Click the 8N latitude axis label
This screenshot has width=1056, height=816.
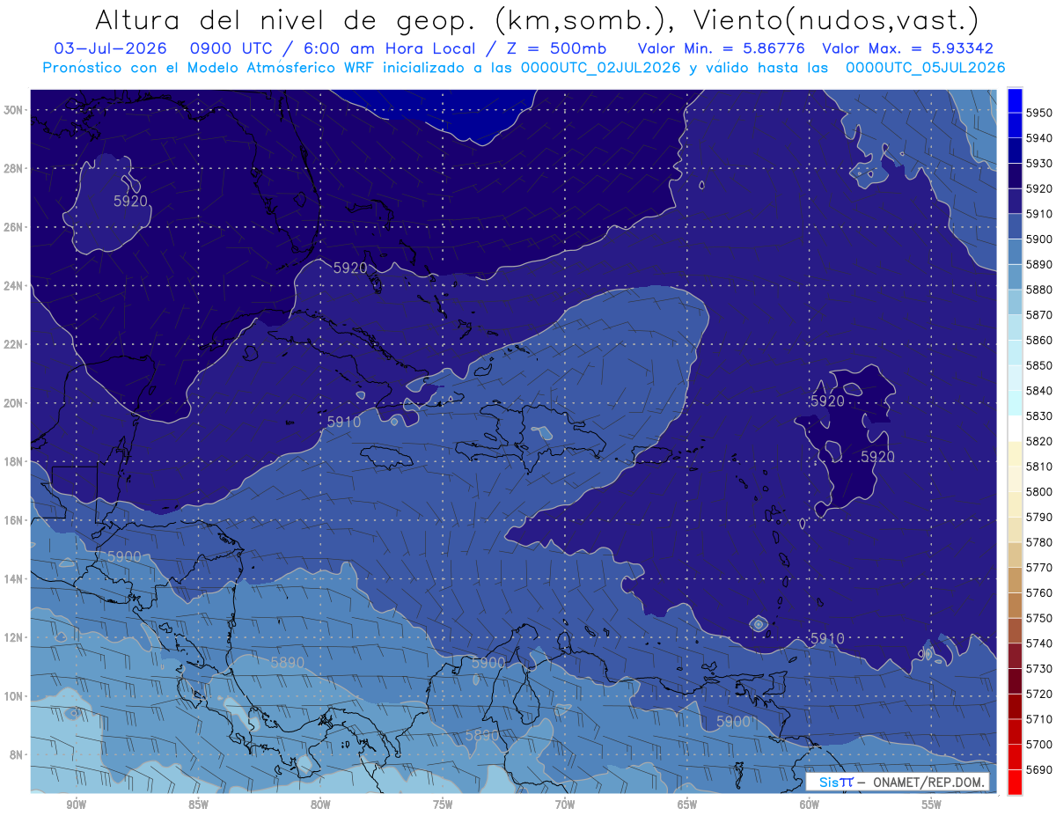[16, 754]
